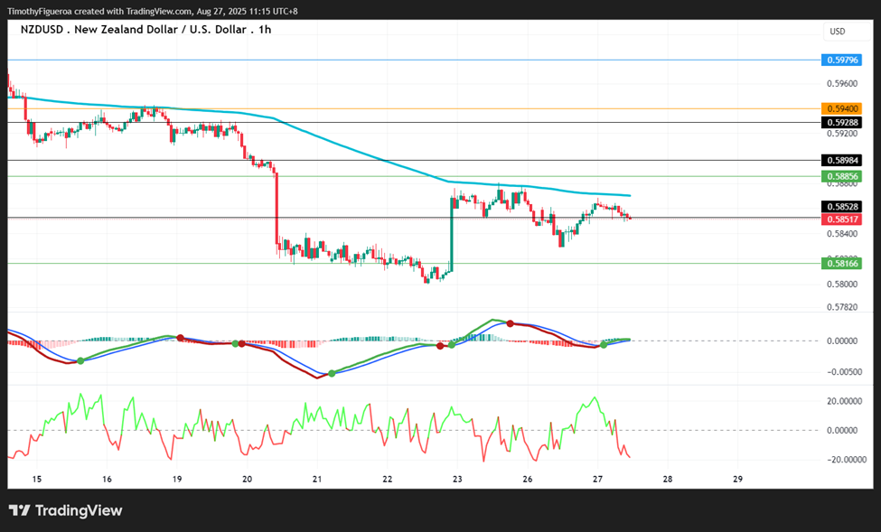The image size is (881, 532).
Task: Click the 0.58517 red current price label
Action: click(841, 219)
